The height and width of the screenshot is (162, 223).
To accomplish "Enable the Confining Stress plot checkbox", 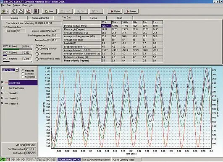I will coord(2,88).
